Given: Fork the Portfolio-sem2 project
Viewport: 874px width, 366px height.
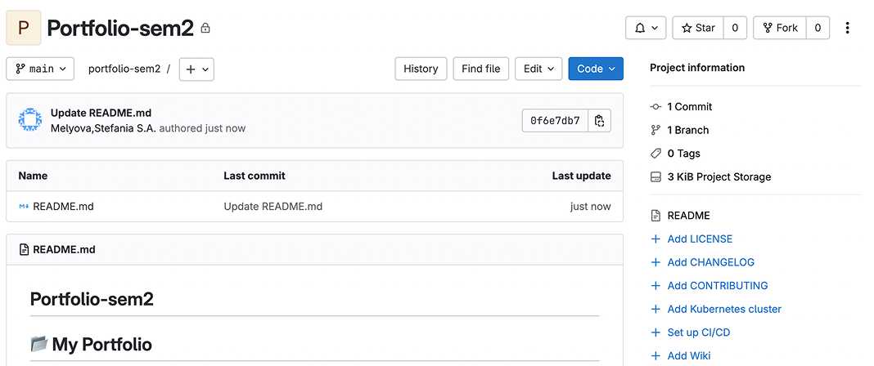Looking at the screenshot, I should click(779, 28).
